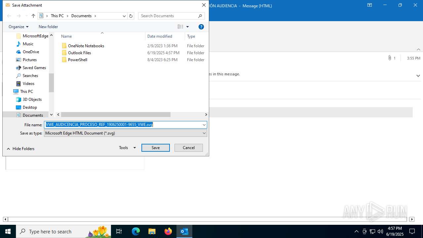Click the Back navigation arrow
The height and width of the screenshot is (238, 423).
coord(9,16)
